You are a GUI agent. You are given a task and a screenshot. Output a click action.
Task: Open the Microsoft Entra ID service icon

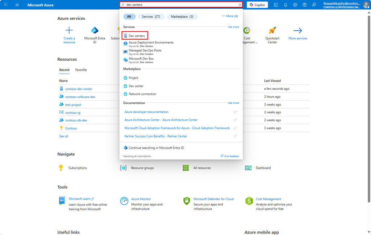click(95, 30)
